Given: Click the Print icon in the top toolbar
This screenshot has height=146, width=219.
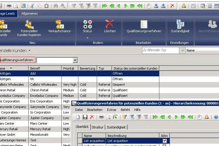Looking at the screenshot, I should [9, 6].
